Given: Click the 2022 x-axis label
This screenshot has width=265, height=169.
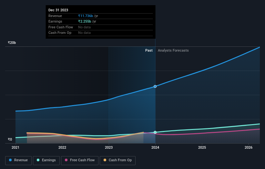Looking at the screenshot, I should [x=62, y=147].
